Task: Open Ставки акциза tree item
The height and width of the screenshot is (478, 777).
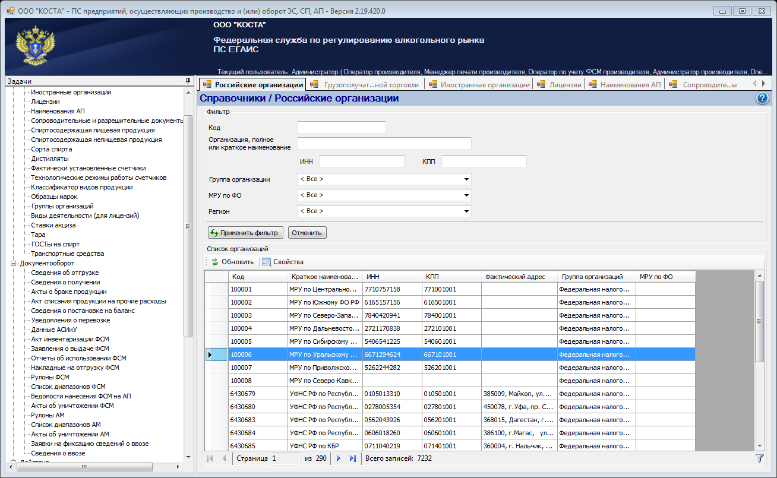Action: [53, 225]
